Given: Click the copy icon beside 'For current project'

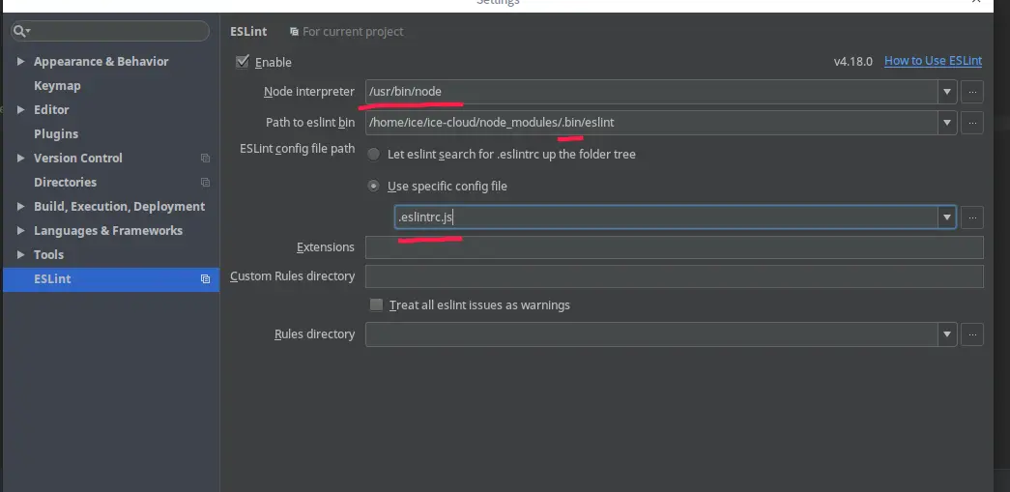Looking at the screenshot, I should (x=294, y=32).
